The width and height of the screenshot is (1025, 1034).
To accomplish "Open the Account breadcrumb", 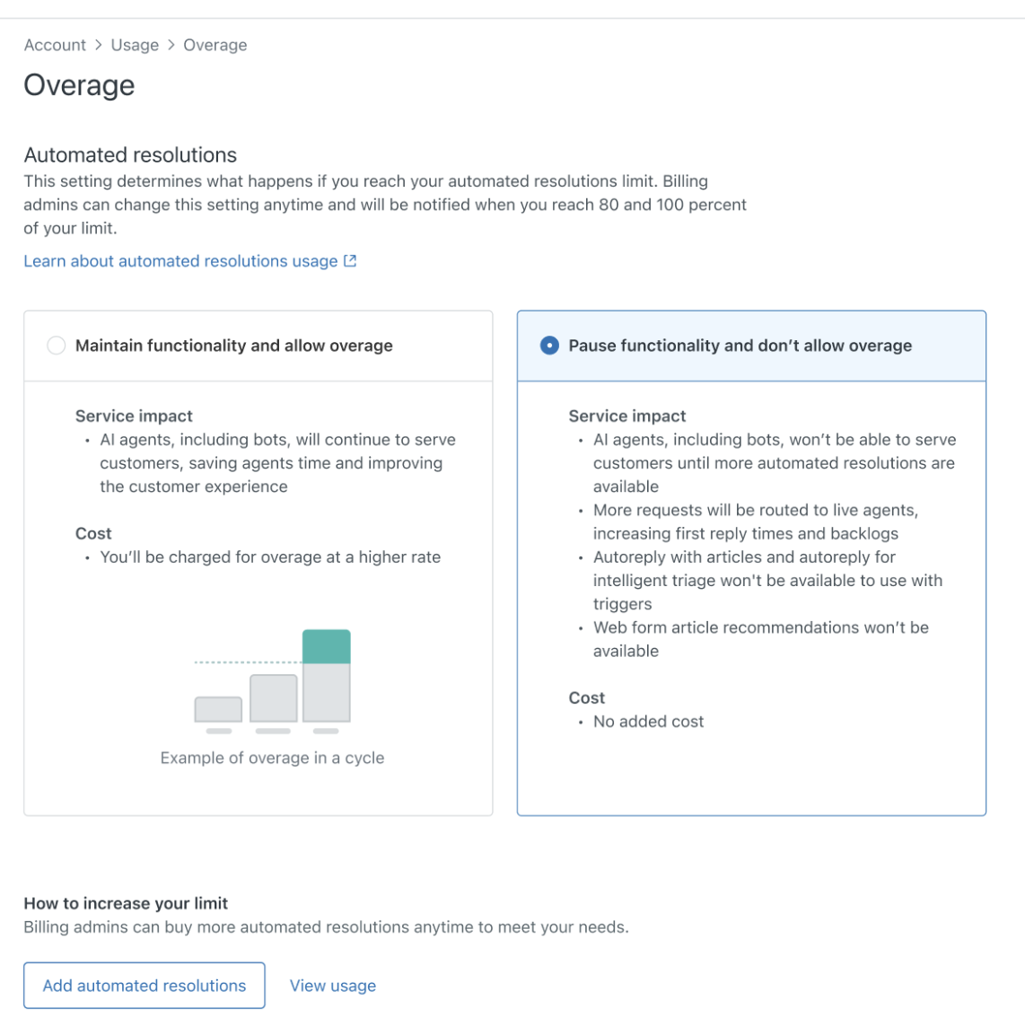I will [x=55, y=45].
